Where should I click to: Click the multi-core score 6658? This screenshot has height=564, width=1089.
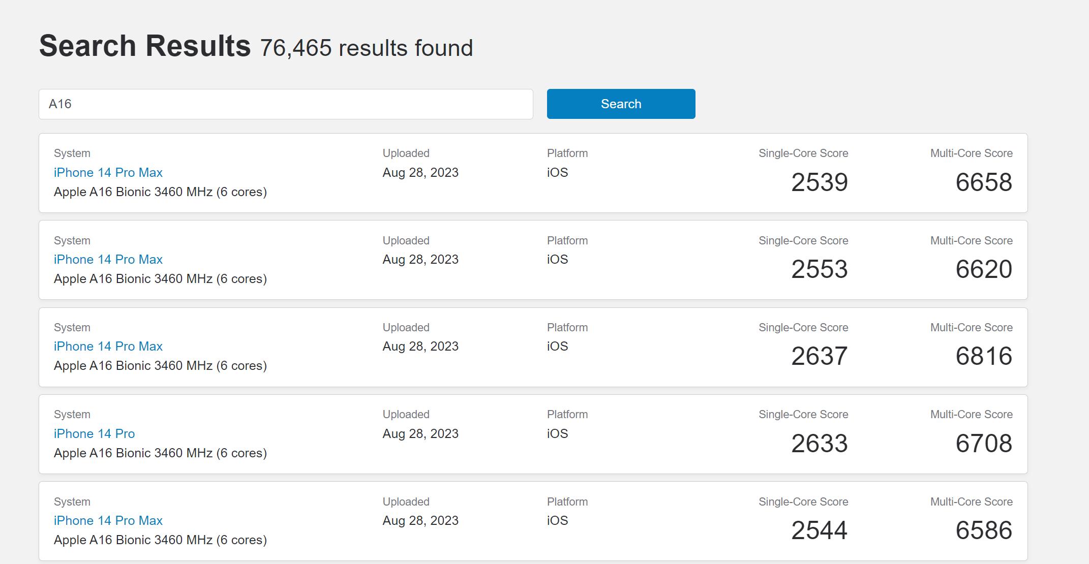coord(983,182)
